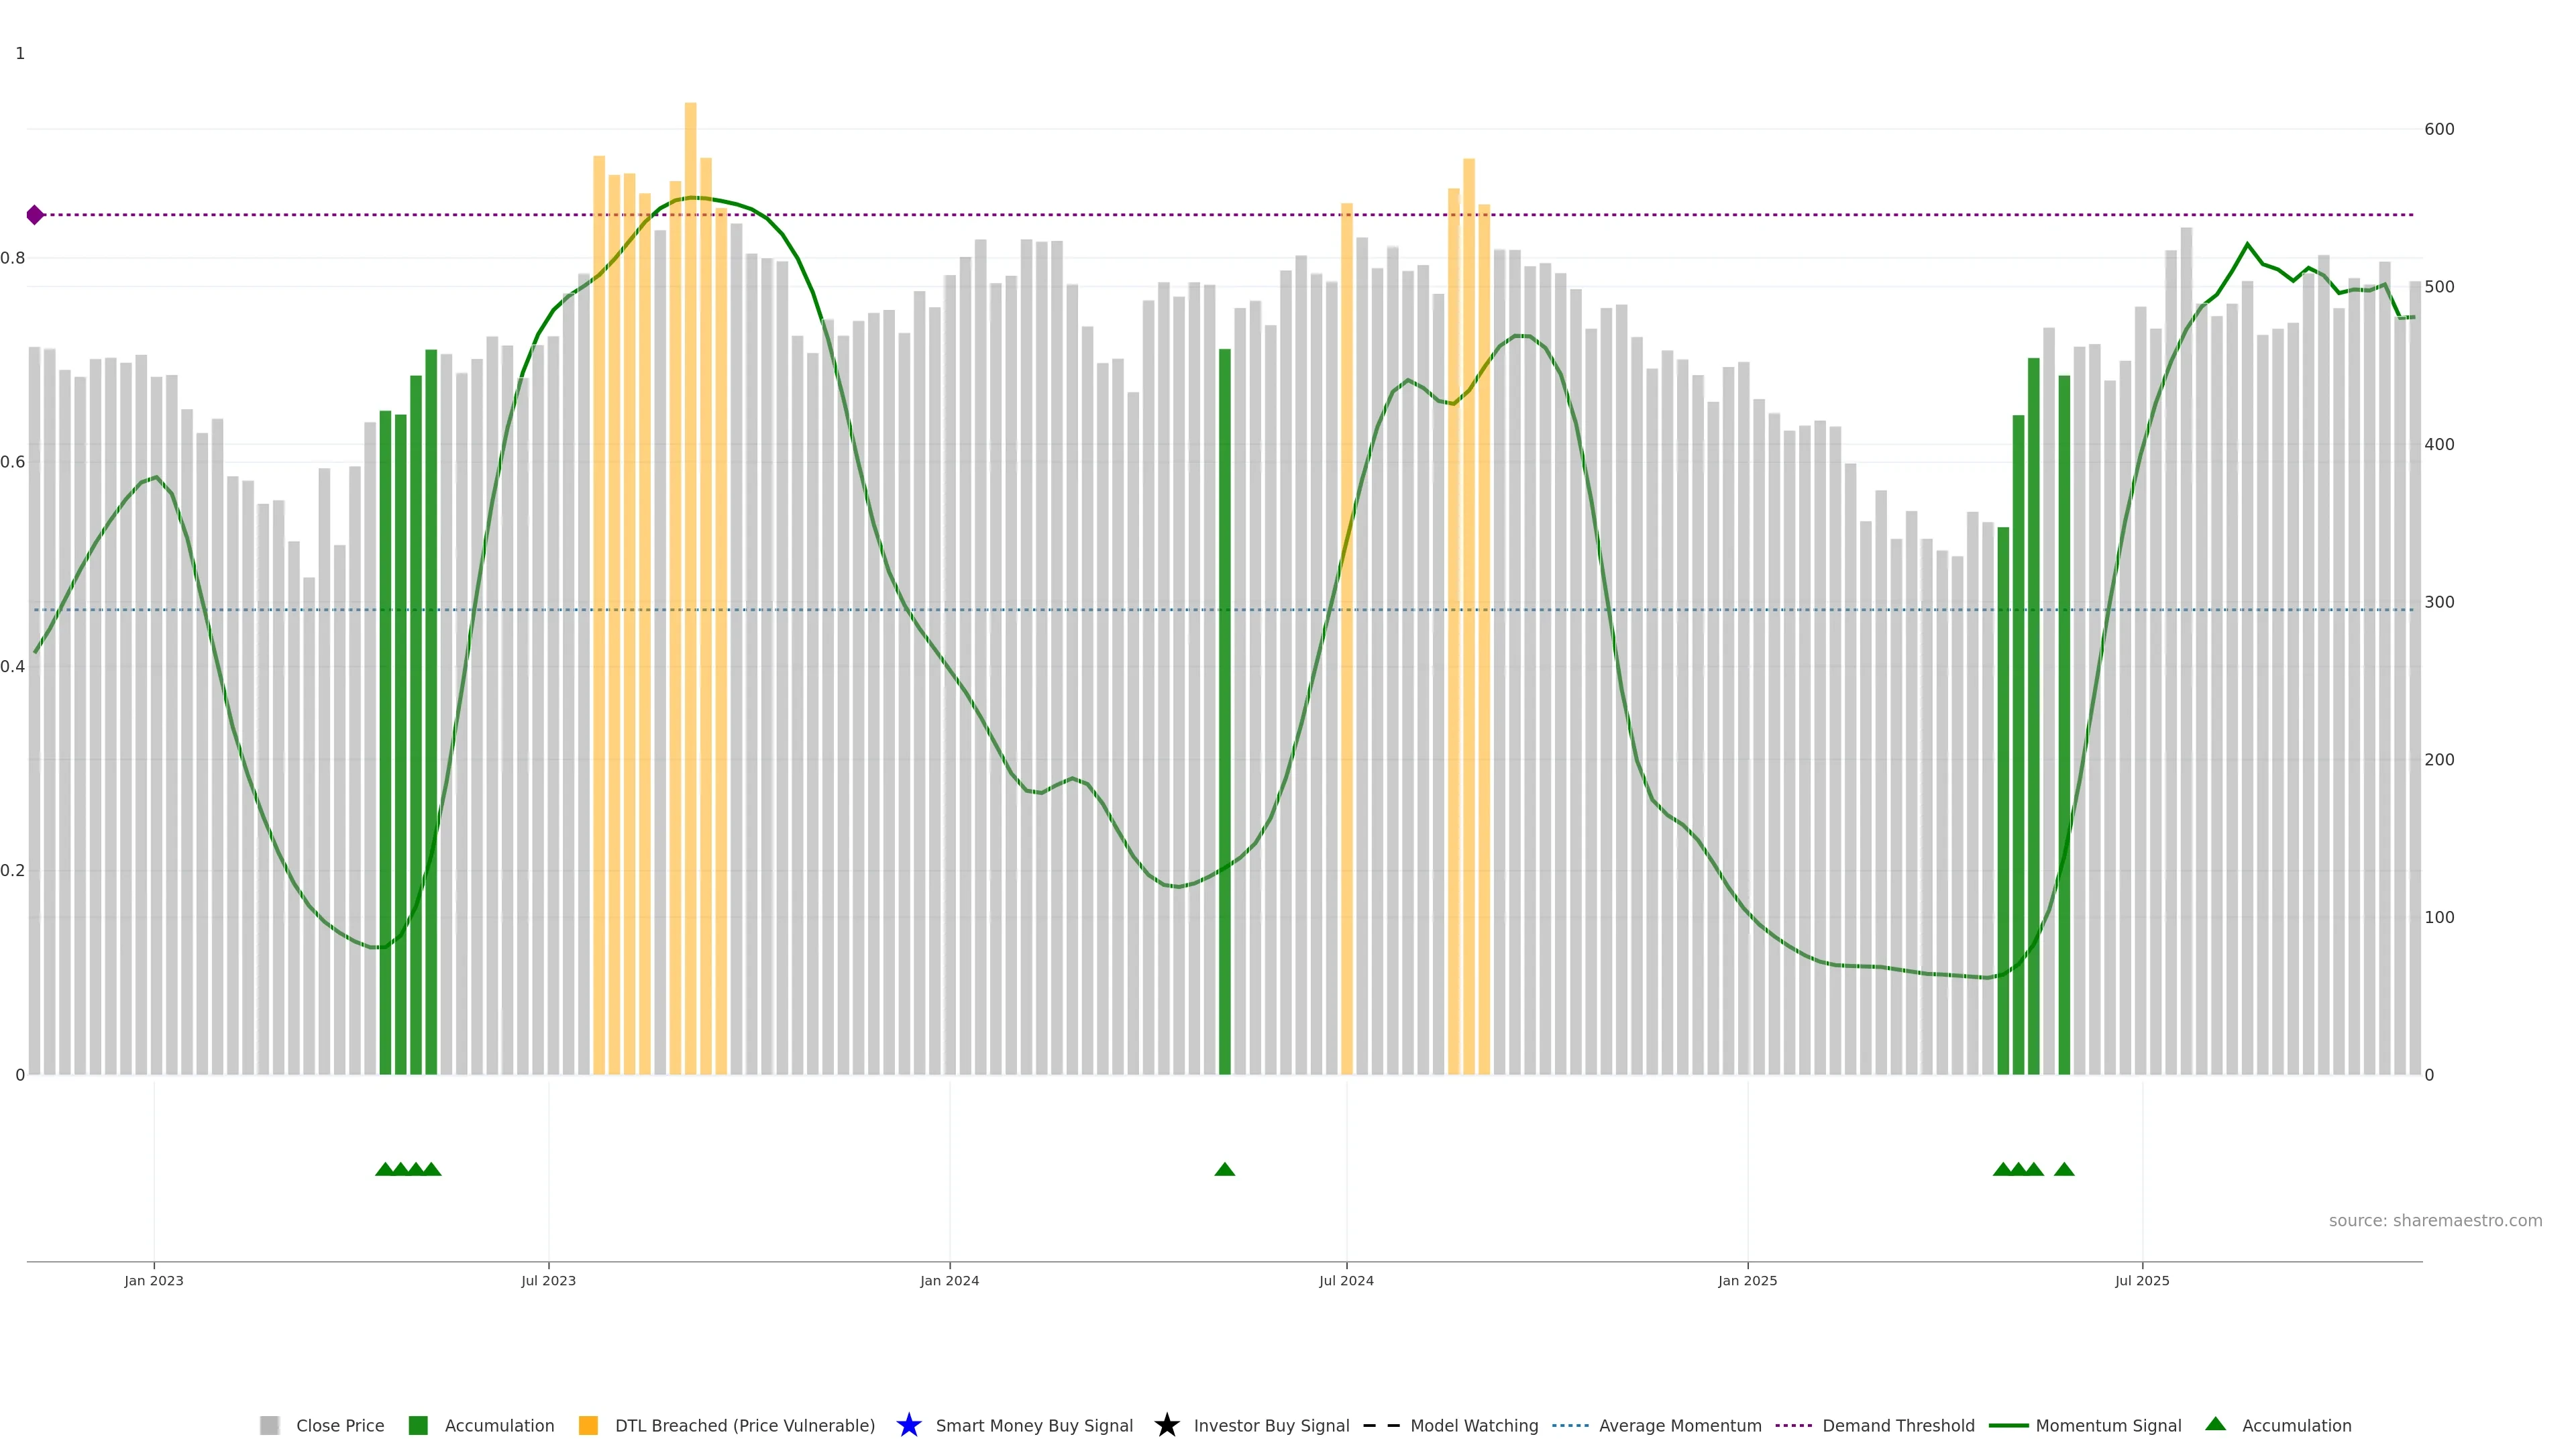
Task: Click the orange DTL Breached swatch
Action: (588, 1425)
